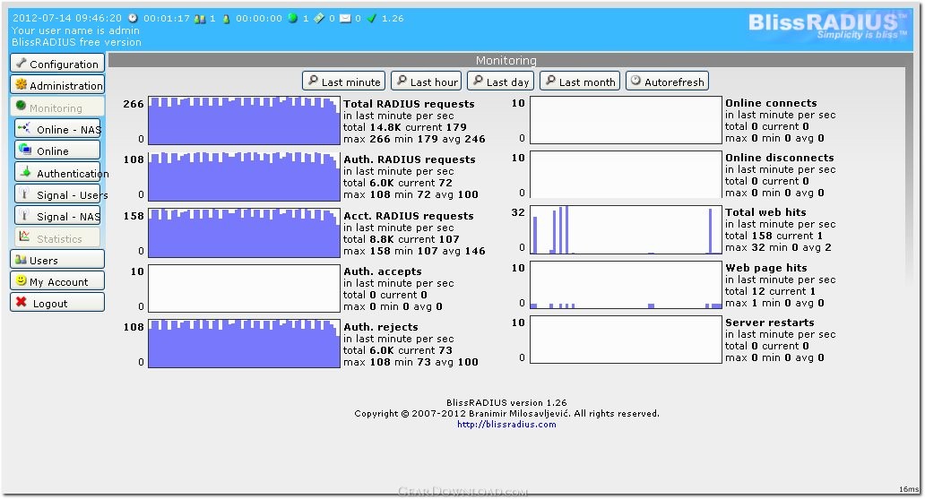
Task: Click the 'Total RADIUS requests' title text
Action: click(x=409, y=104)
